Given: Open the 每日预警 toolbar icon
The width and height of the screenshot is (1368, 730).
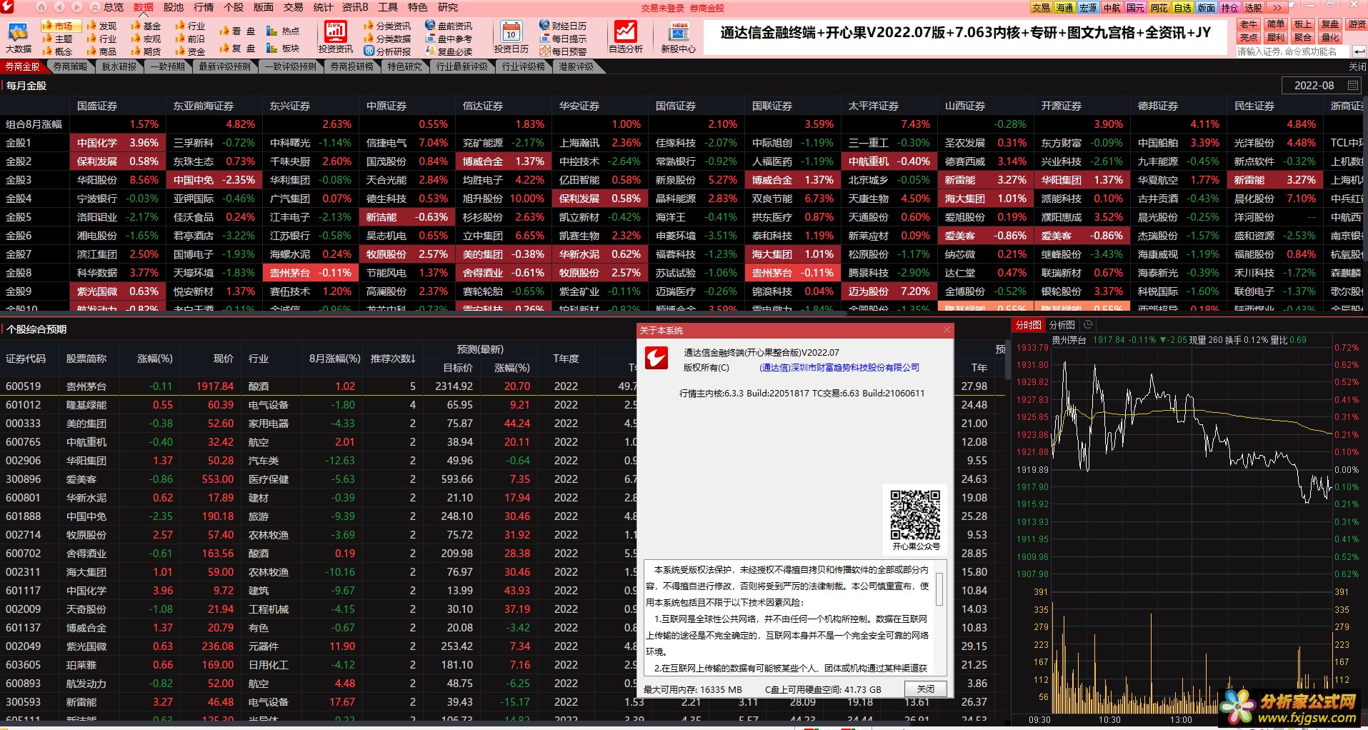Looking at the screenshot, I should click(x=563, y=51).
